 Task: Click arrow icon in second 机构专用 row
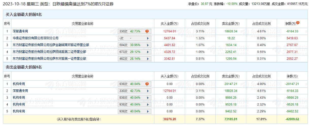pos(148,98)
